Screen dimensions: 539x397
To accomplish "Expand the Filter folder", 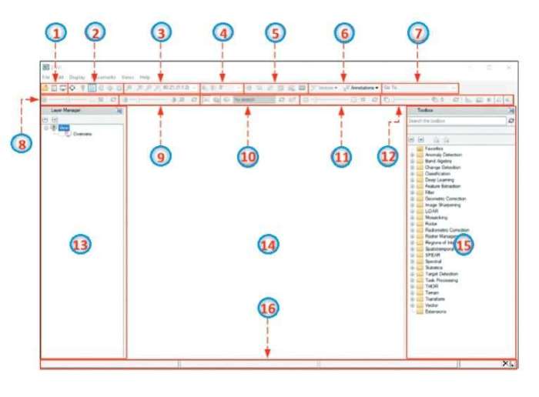I will (x=412, y=192).
